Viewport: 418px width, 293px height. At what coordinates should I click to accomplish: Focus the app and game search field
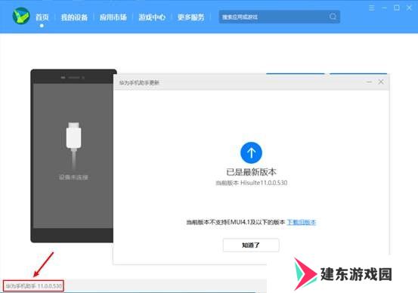click(279, 17)
